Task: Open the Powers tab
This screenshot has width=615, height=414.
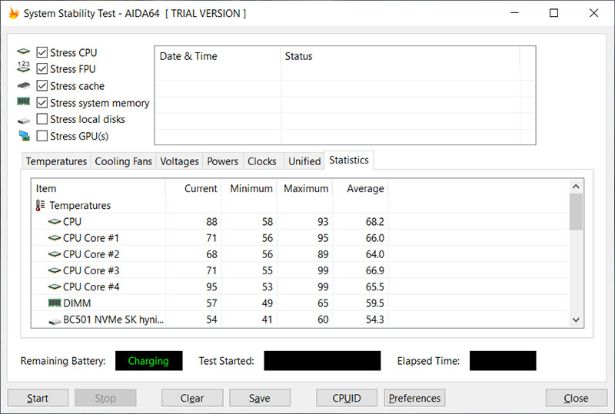Action: [222, 161]
